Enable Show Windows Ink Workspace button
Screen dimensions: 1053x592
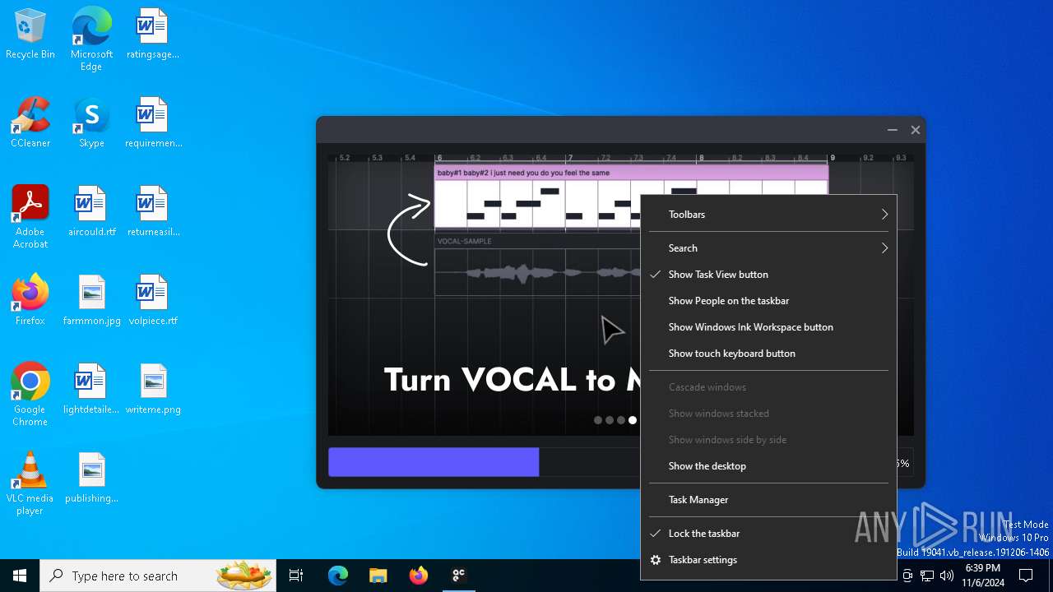(x=768, y=327)
